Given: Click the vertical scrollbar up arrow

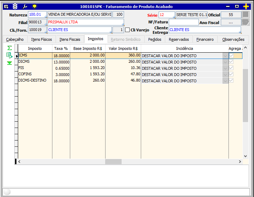Looking at the screenshot, I should coord(245,47).
